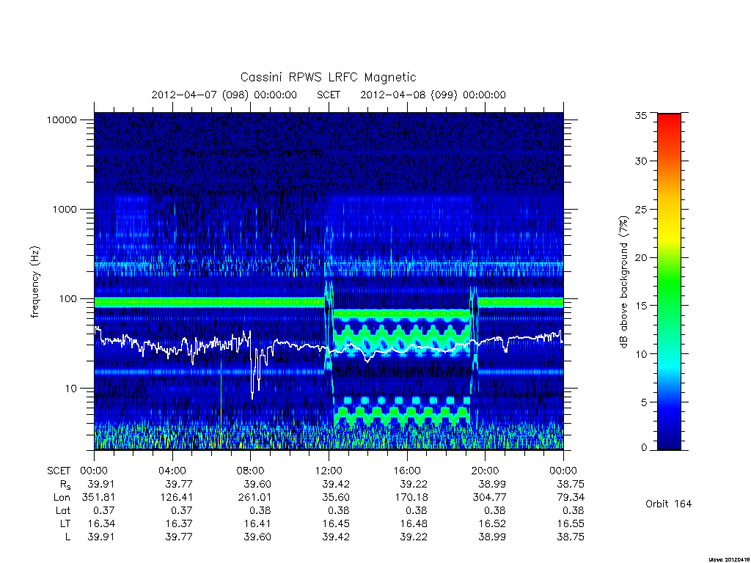Click the LT value '16.34'

click(101, 523)
